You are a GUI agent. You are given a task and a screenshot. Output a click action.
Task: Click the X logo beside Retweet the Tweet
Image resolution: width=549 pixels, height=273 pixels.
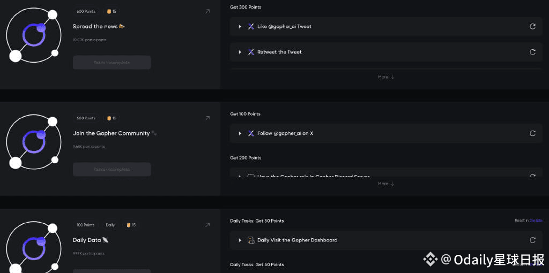(x=251, y=52)
